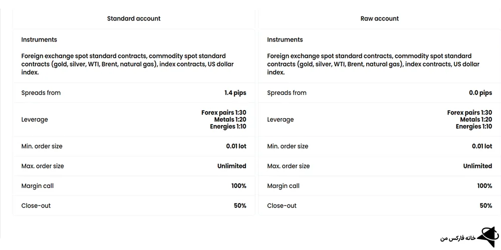Viewport: 501px width, 250px height.
Task: Click Spreads from label in Standard account
Action: point(41,93)
